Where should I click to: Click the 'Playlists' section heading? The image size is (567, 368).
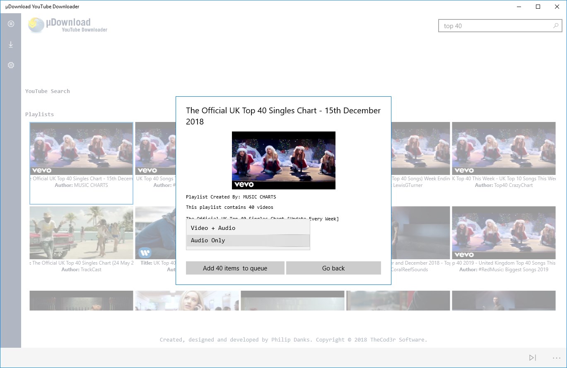(39, 114)
